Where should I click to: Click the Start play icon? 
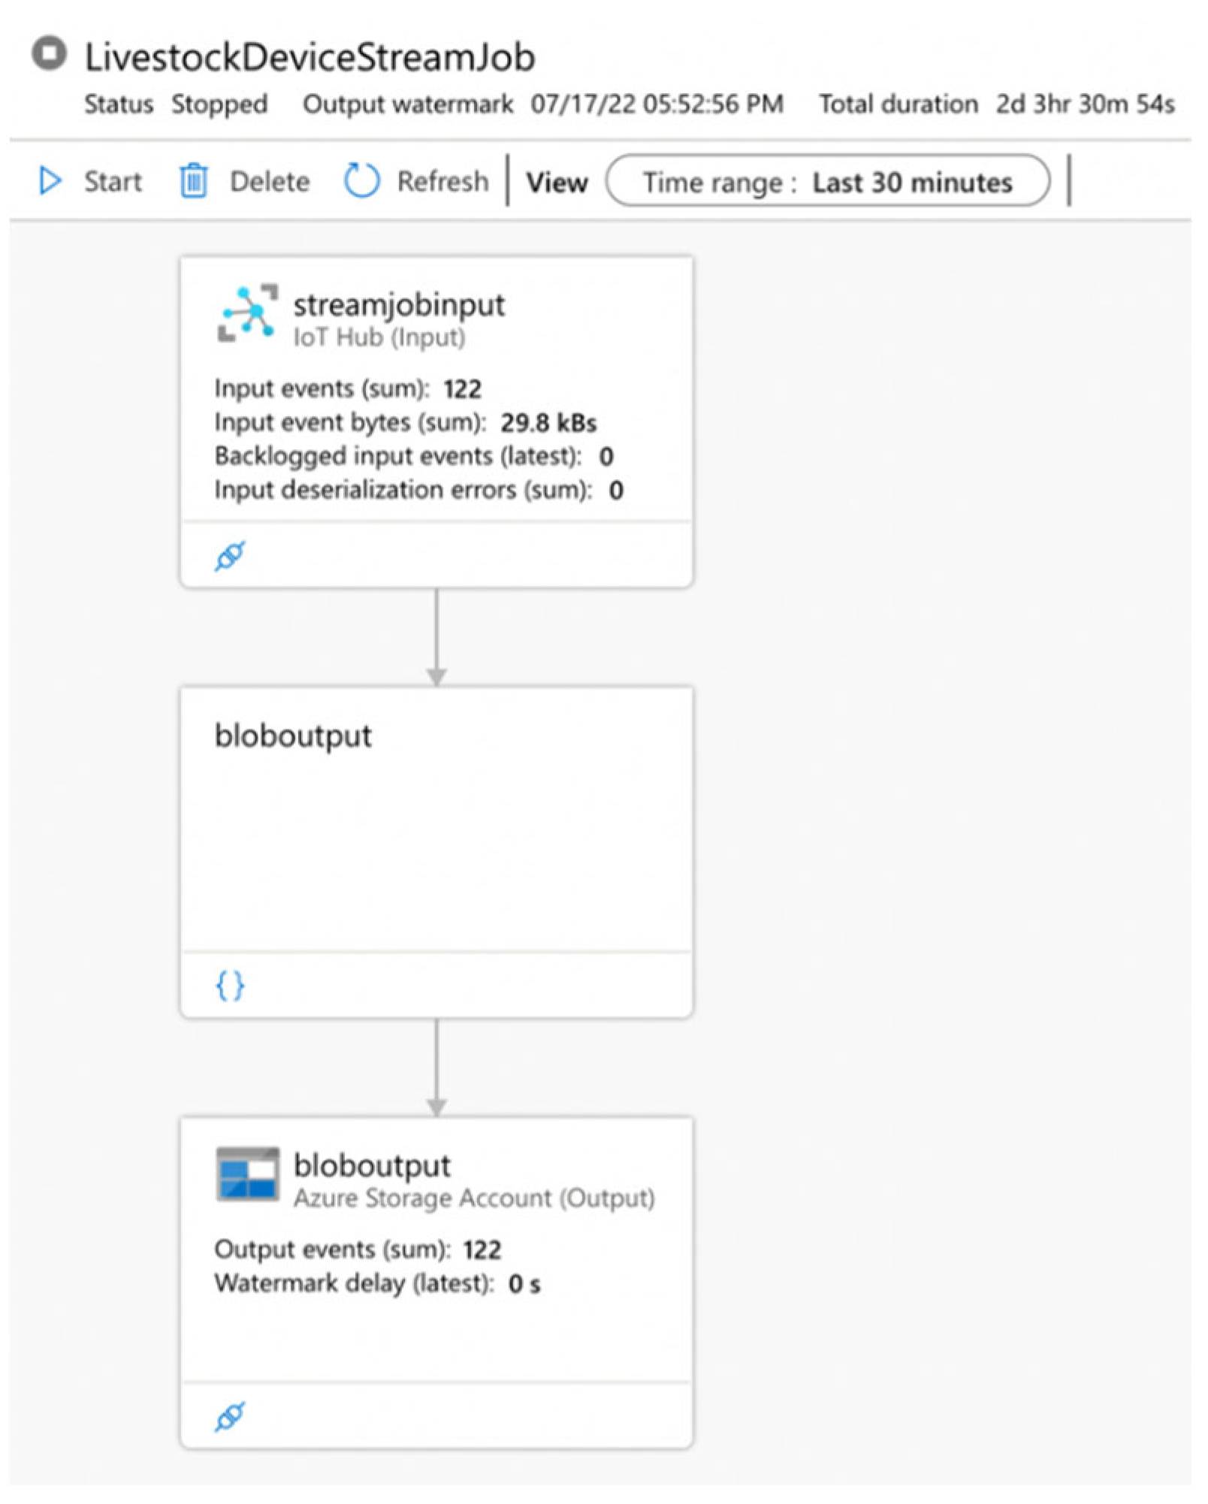50,181
